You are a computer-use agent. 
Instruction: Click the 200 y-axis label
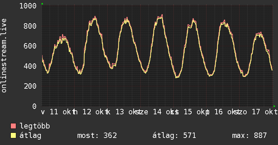(30, 86)
